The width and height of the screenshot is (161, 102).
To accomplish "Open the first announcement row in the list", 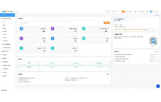I will coord(136,55).
